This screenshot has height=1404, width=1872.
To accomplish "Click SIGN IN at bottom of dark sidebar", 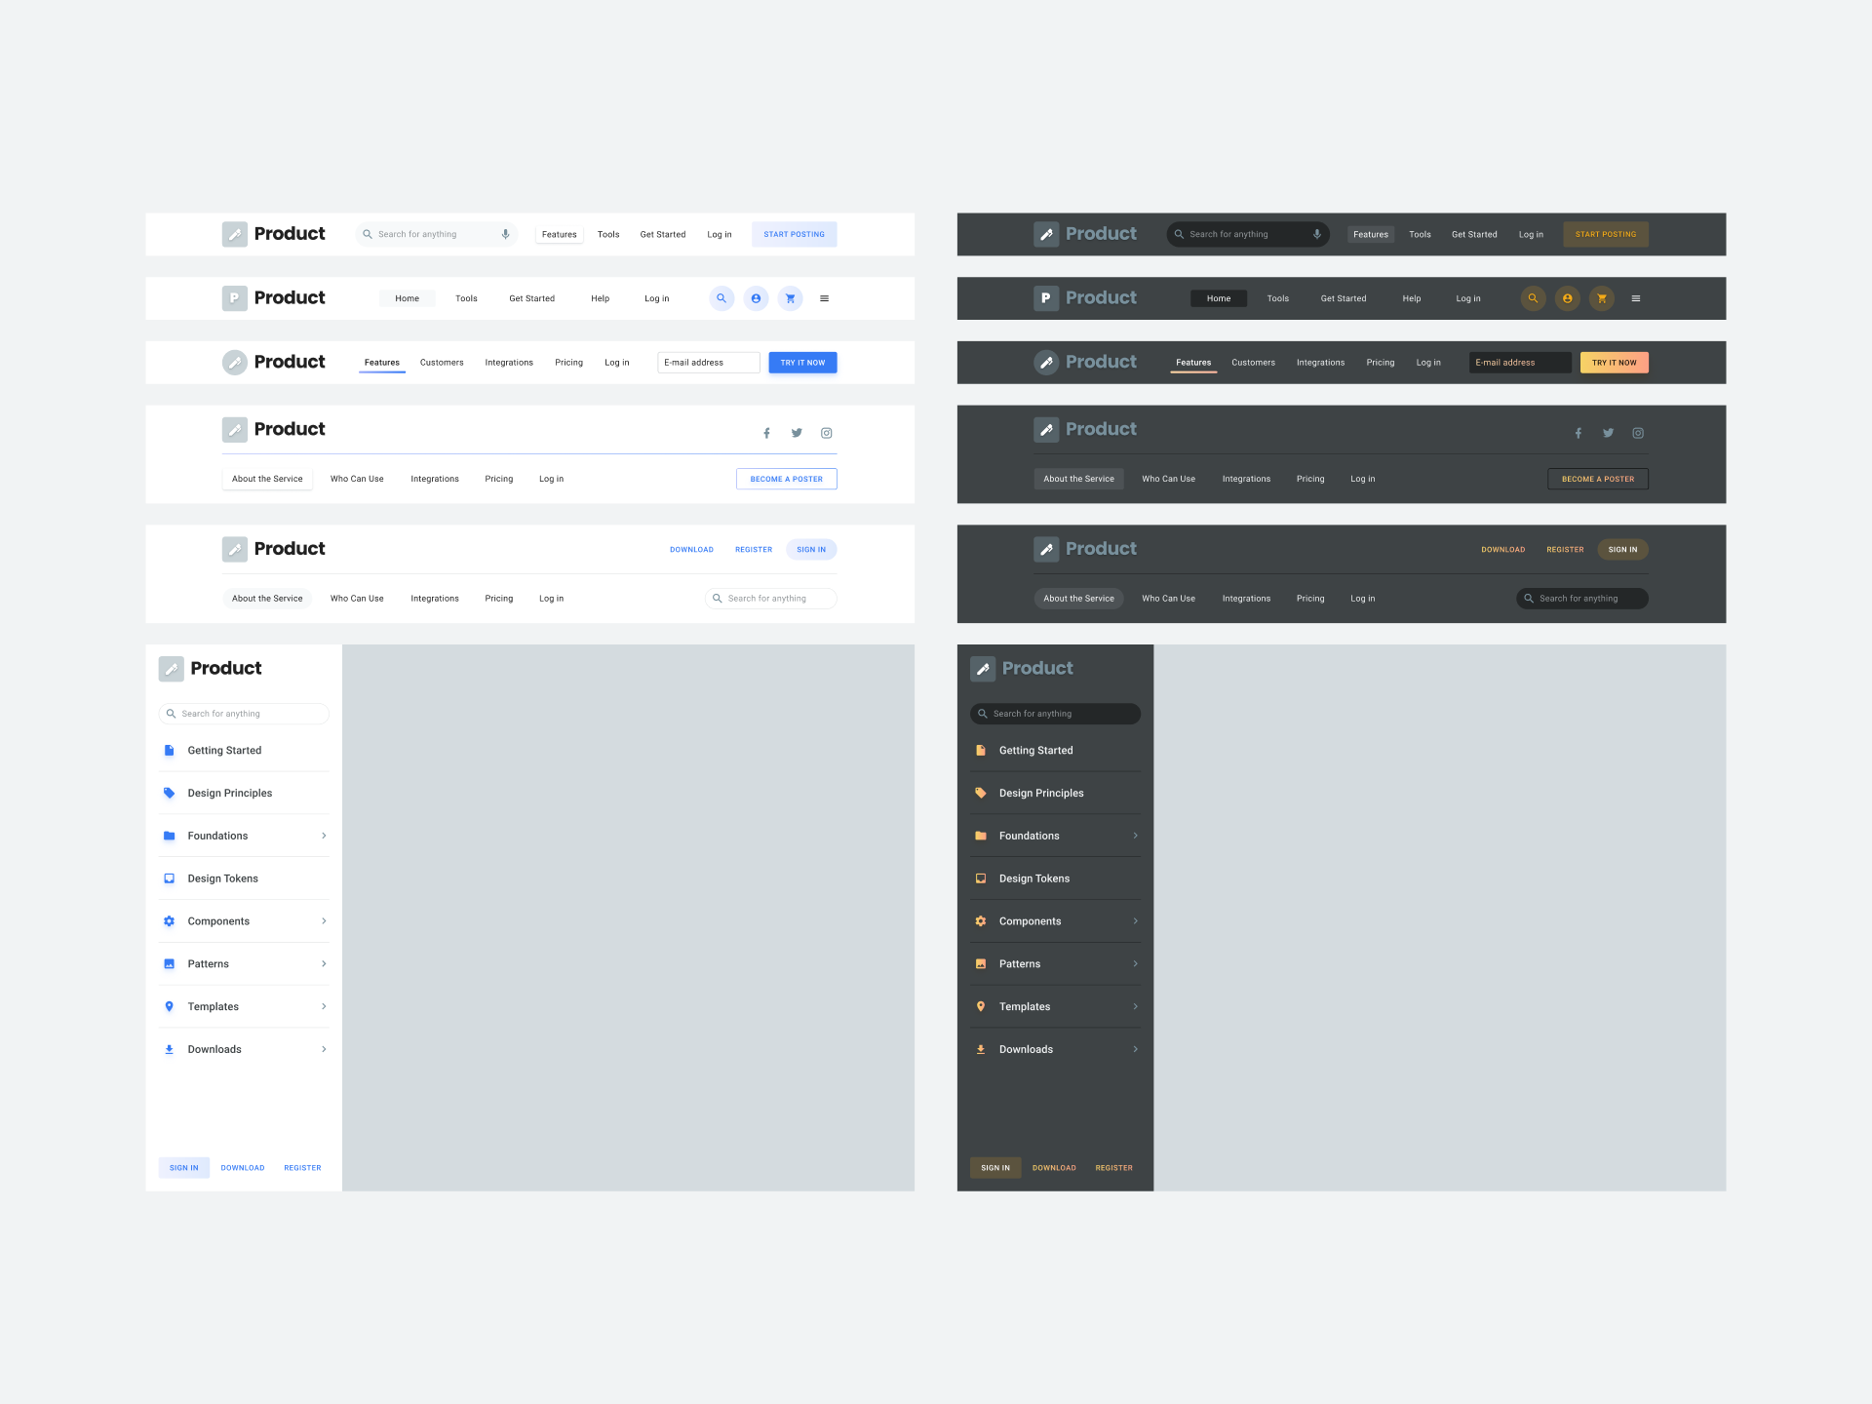I will click(x=995, y=1168).
